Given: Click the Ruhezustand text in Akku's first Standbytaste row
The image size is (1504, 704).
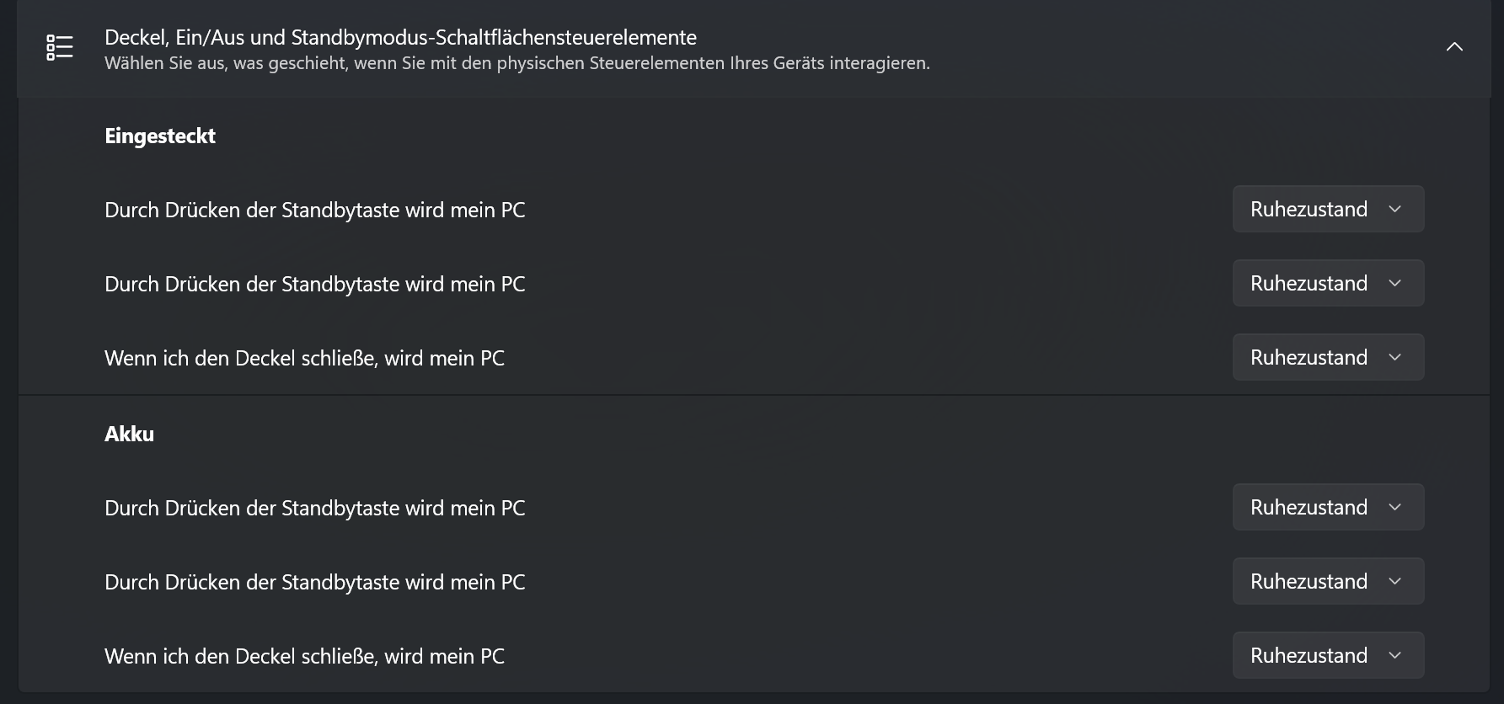Looking at the screenshot, I should [x=1309, y=508].
